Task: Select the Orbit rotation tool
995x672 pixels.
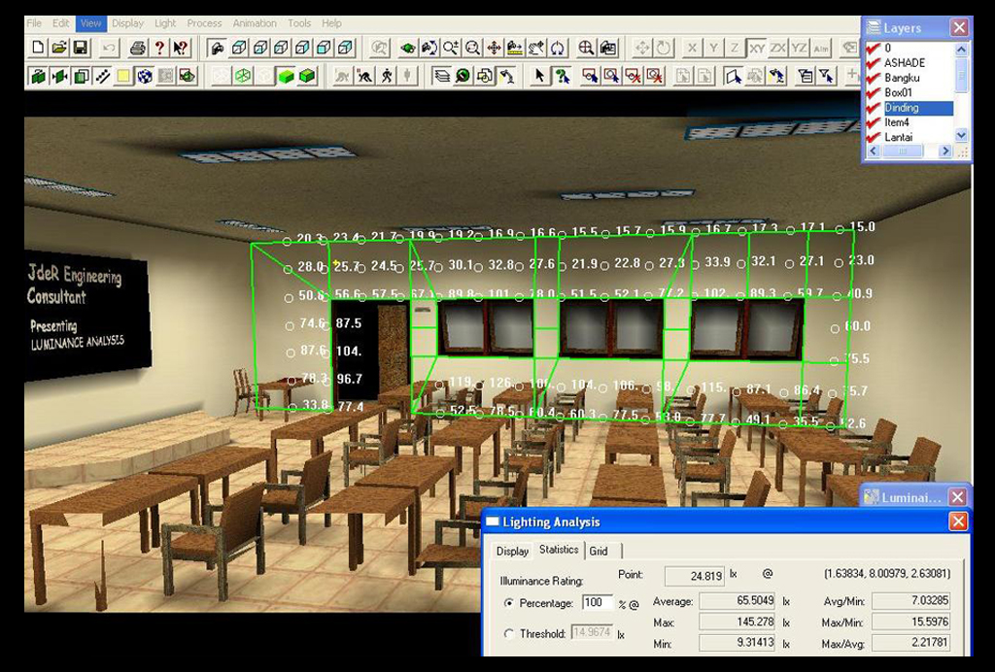Action: [x=557, y=45]
